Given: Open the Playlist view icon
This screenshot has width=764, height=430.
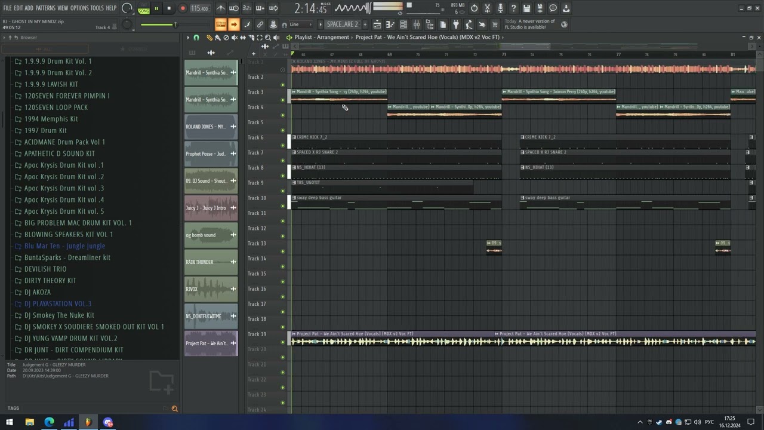Looking at the screenshot, I should [377, 24].
